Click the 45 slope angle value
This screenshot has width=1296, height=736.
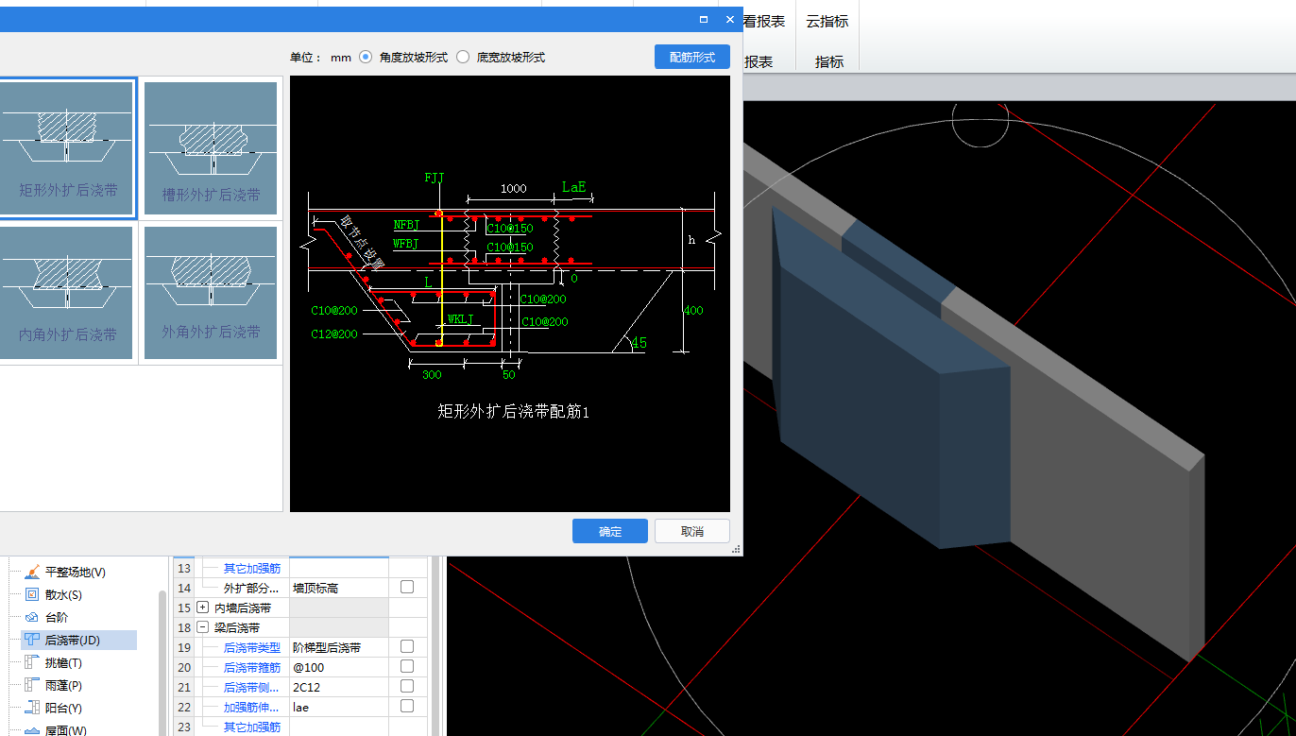639,343
